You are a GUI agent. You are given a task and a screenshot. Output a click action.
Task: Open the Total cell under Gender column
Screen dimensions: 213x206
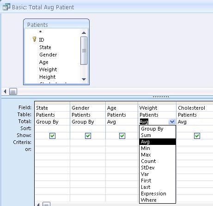pyautogui.click(x=88, y=122)
